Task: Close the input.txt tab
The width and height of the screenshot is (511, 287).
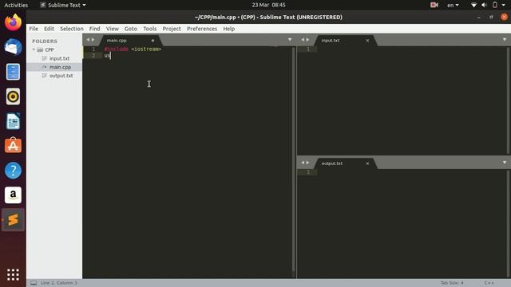Action: (367, 41)
